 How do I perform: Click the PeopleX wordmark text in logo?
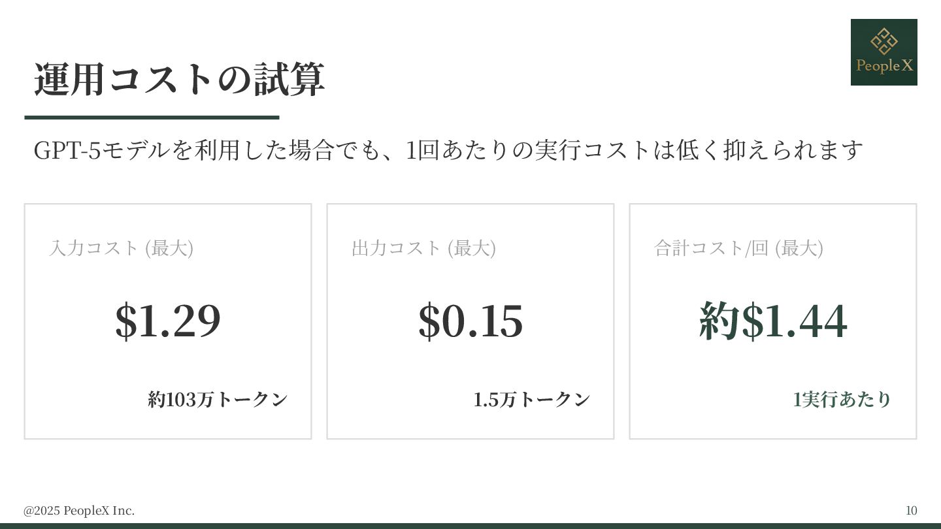[x=884, y=66]
